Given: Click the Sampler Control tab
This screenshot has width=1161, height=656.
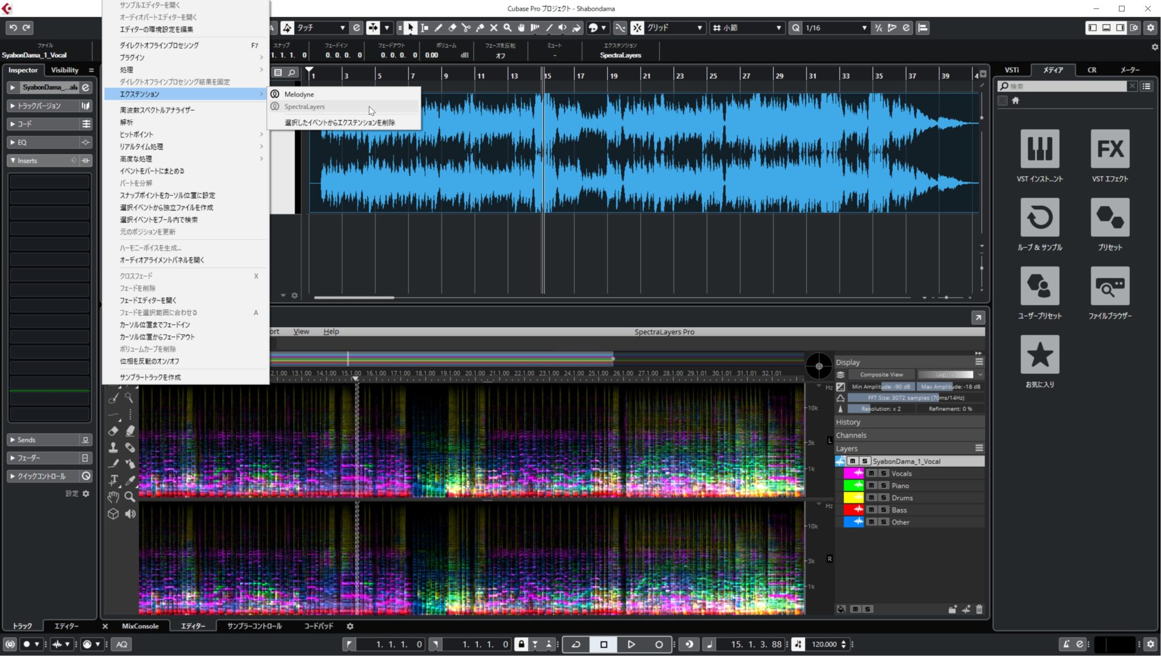Looking at the screenshot, I should coord(253,626).
